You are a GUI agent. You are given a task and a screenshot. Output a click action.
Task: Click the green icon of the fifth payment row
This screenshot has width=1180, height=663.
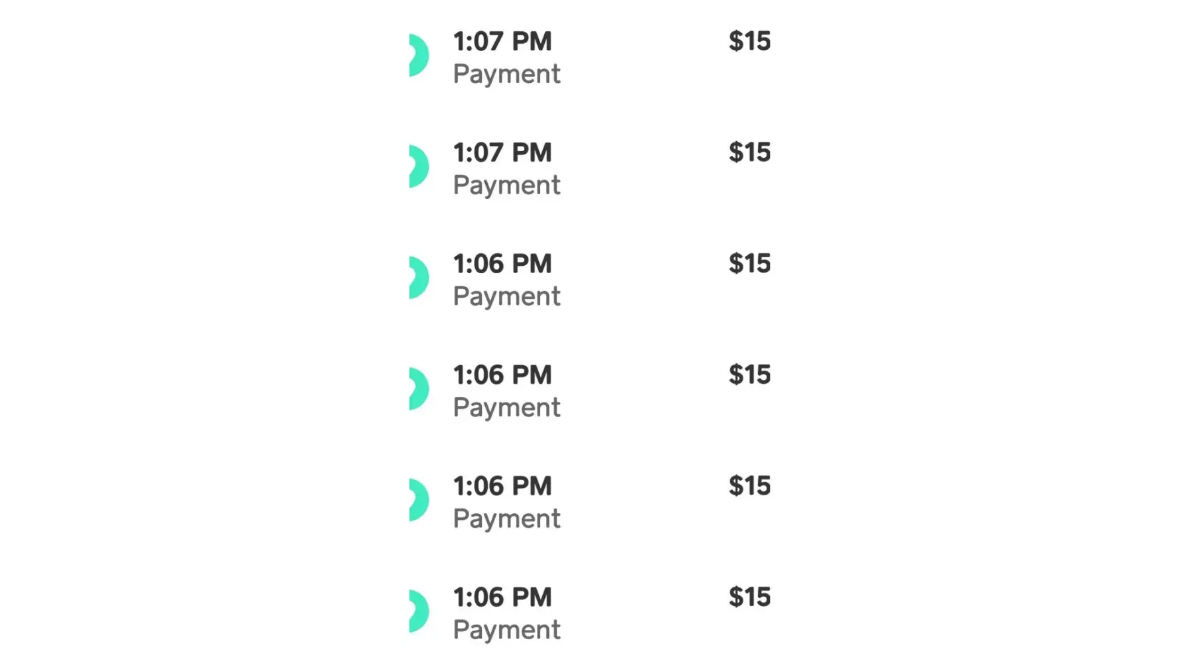[419, 500]
